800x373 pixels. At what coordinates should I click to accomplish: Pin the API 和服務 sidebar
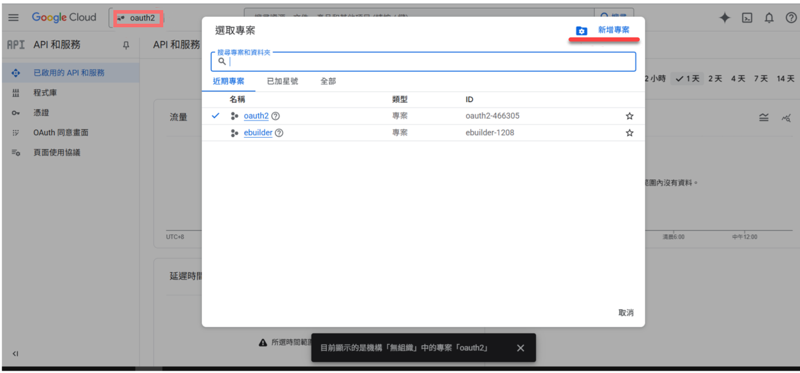125,45
